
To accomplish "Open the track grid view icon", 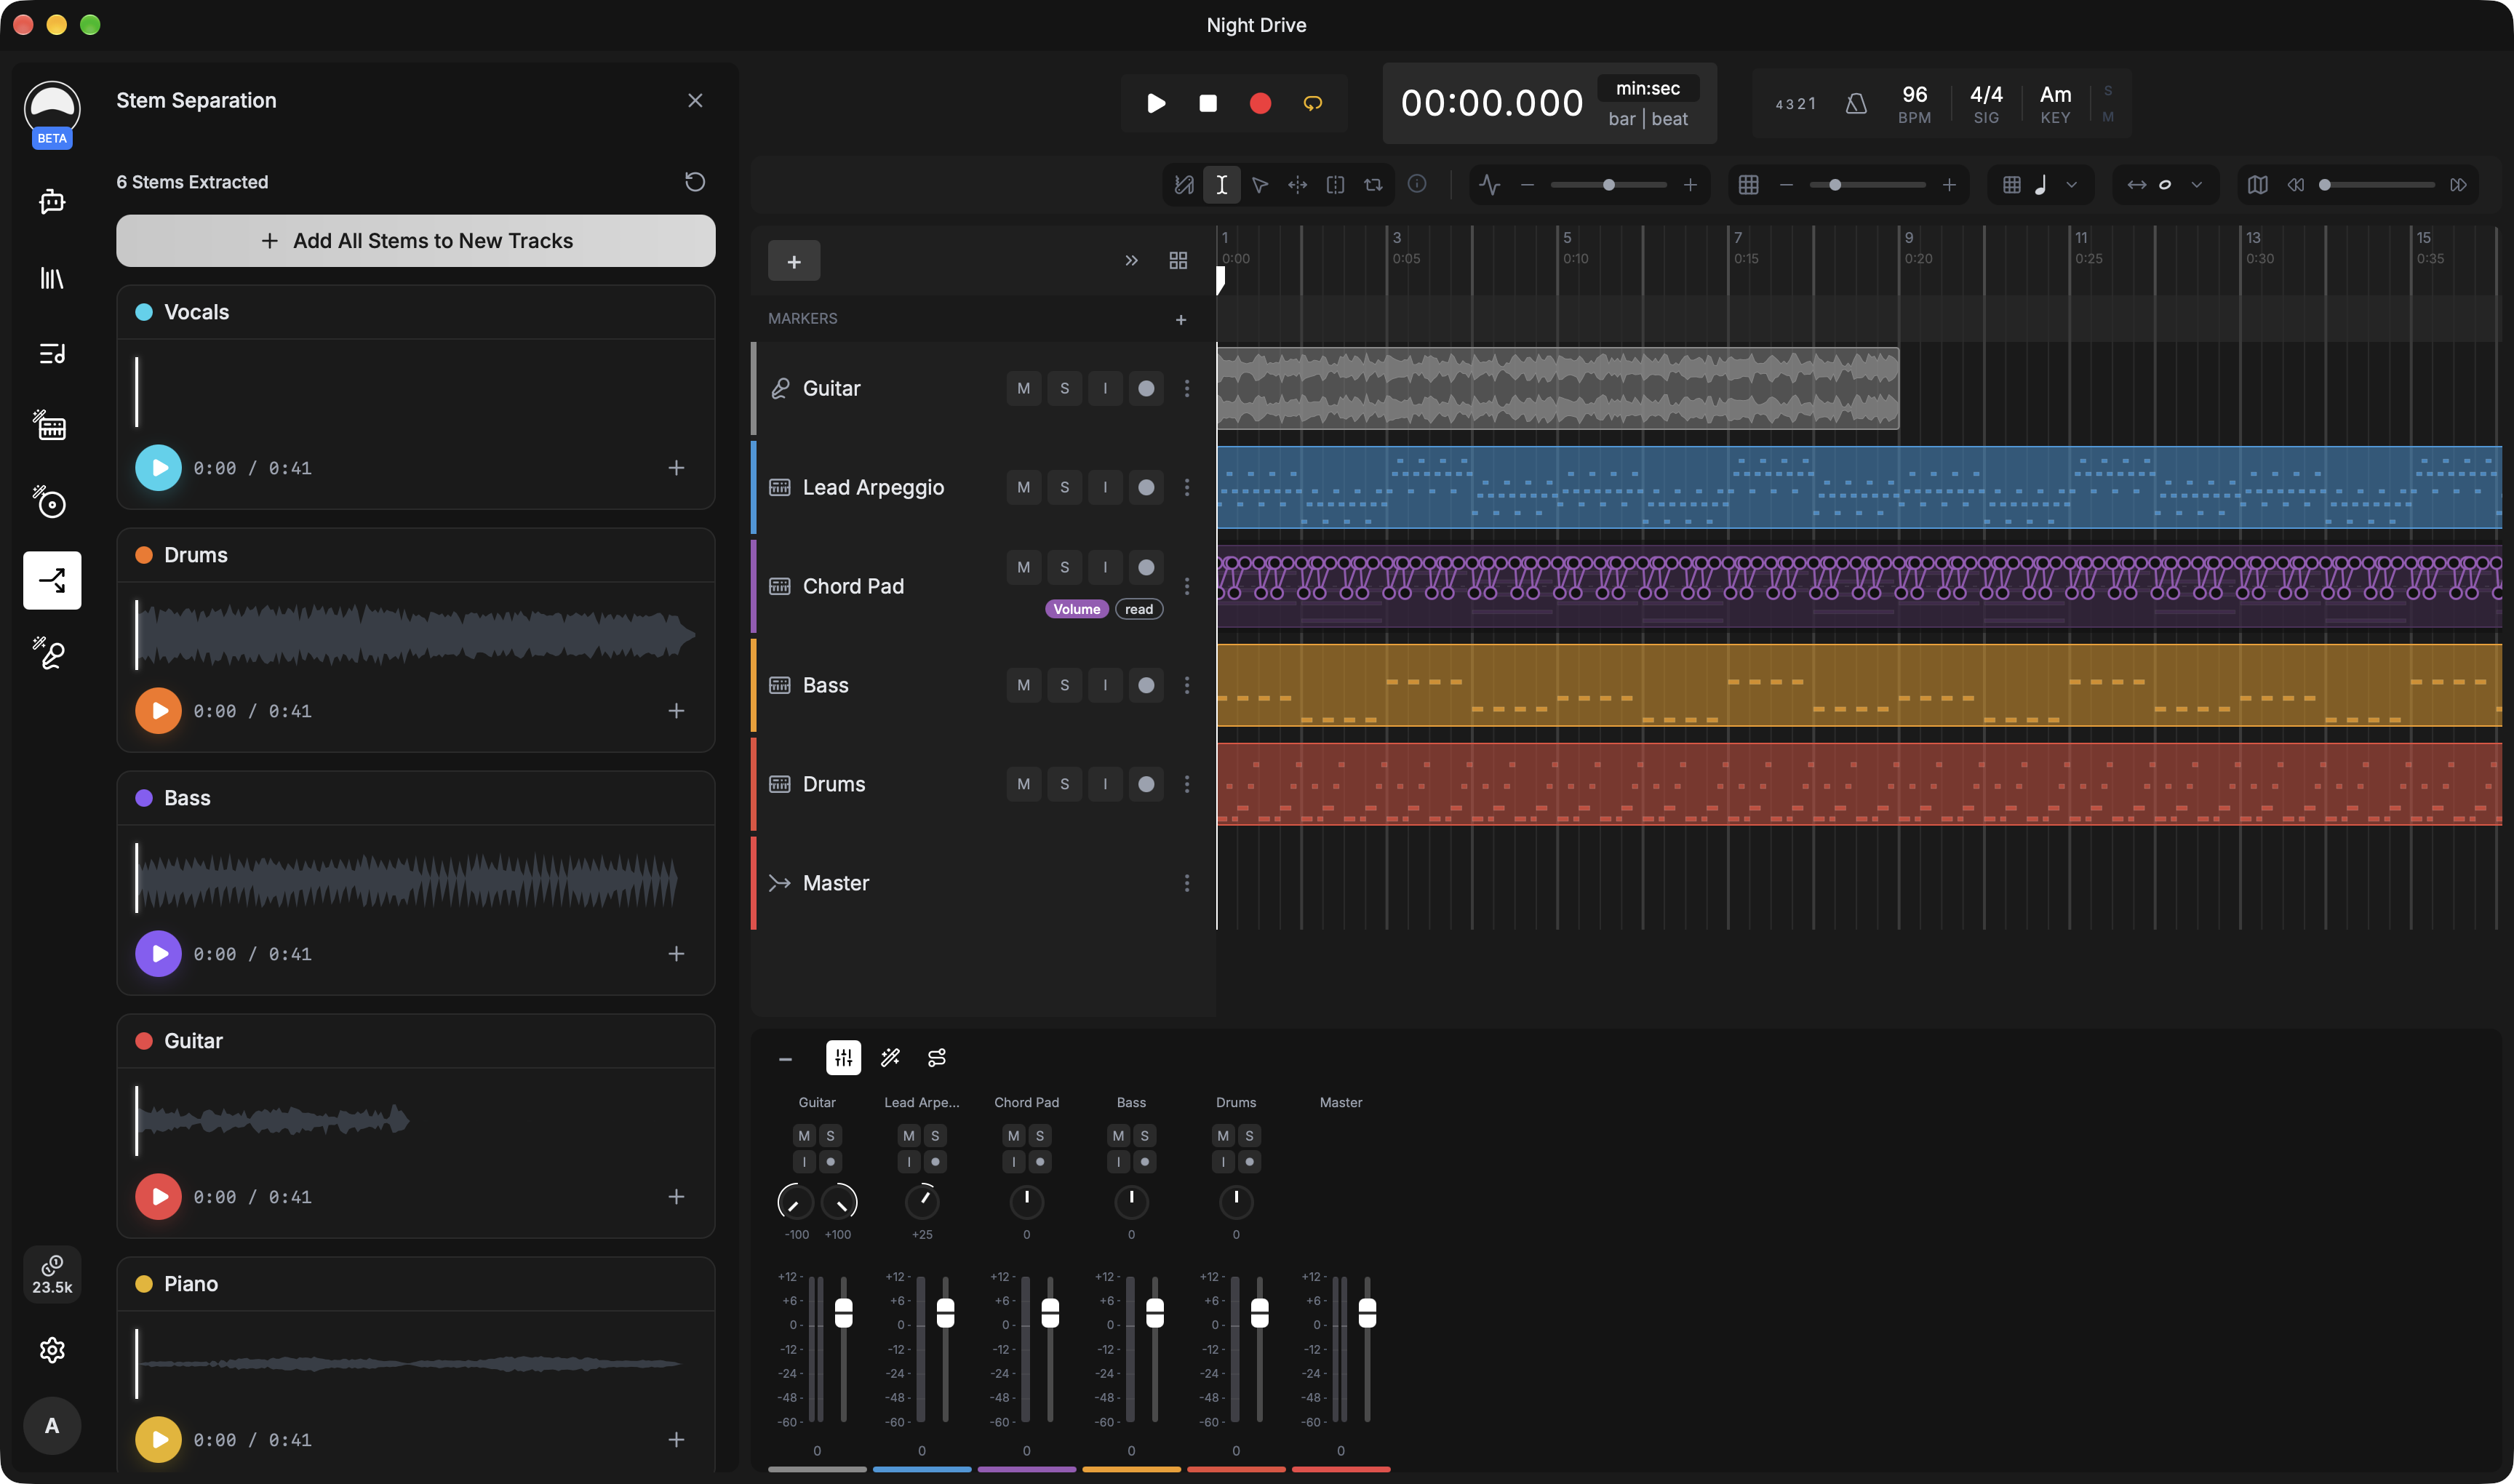I will pyautogui.click(x=1178, y=260).
